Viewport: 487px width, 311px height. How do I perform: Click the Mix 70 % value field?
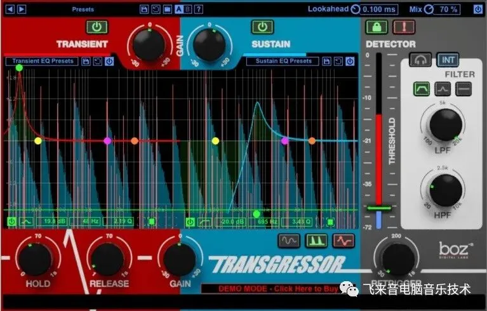448,10
